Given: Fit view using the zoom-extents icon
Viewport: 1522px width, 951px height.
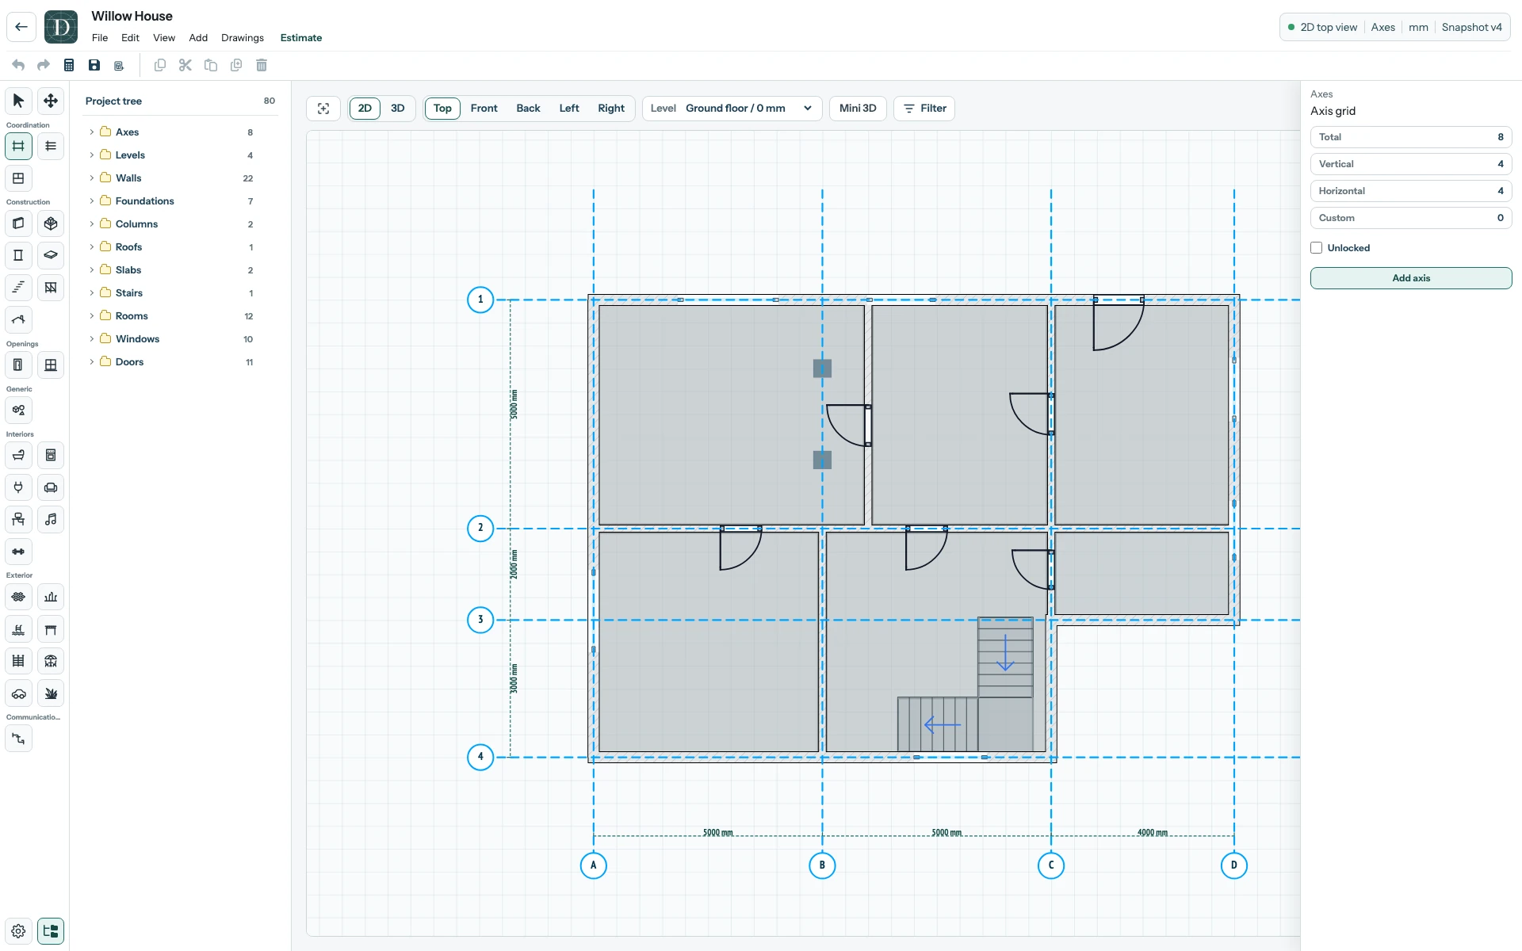Looking at the screenshot, I should (323, 109).
